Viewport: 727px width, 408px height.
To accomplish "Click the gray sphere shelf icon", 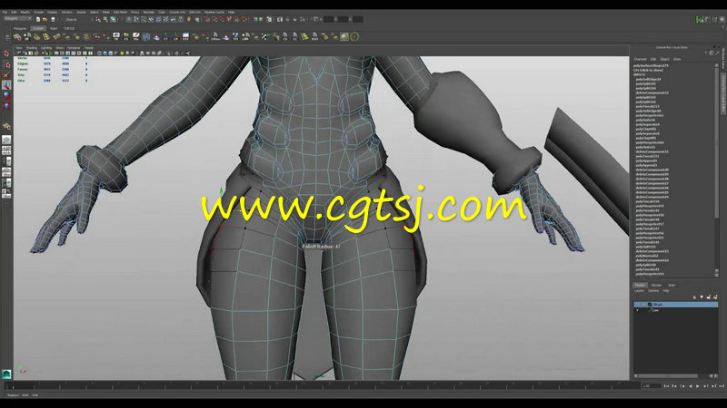I will 344,36.
